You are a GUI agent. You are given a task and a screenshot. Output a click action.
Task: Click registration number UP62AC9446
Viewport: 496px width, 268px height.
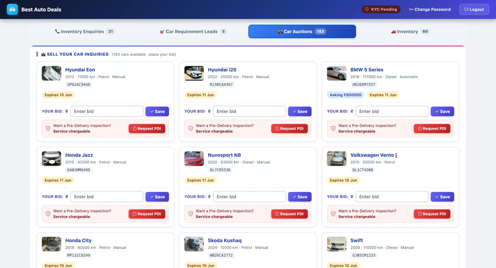pos(79,85)
